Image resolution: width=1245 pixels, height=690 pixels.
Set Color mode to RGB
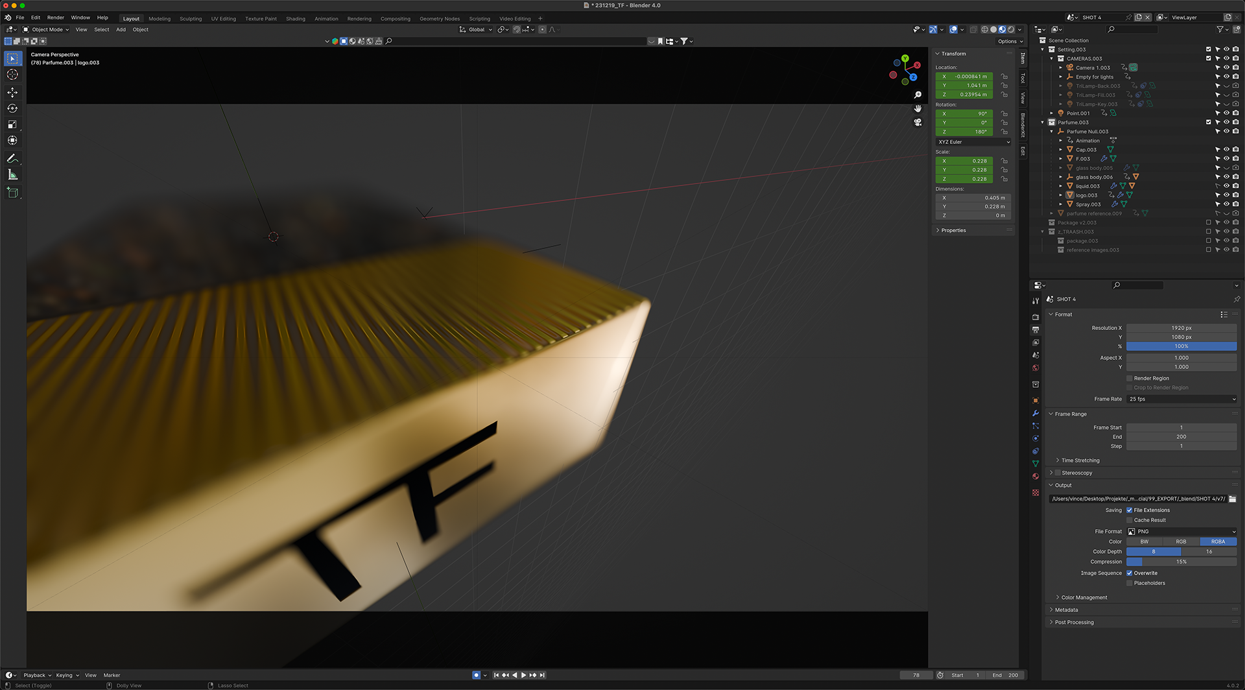[x=1181, y=542]
